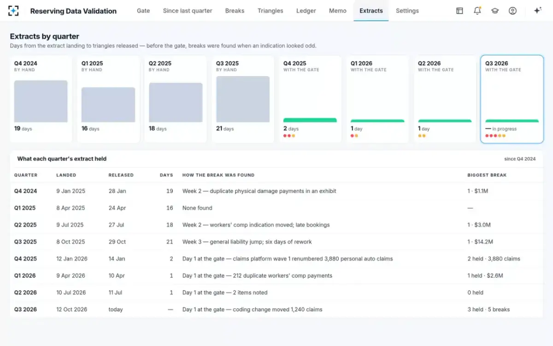Click the yellow dots in the Q2 2026 card
Image resolution: width=553 pixels, height=346 pixels.
click(x=422, y=136)
